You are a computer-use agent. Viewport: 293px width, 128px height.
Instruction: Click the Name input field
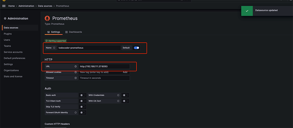(x=89, y=48)
